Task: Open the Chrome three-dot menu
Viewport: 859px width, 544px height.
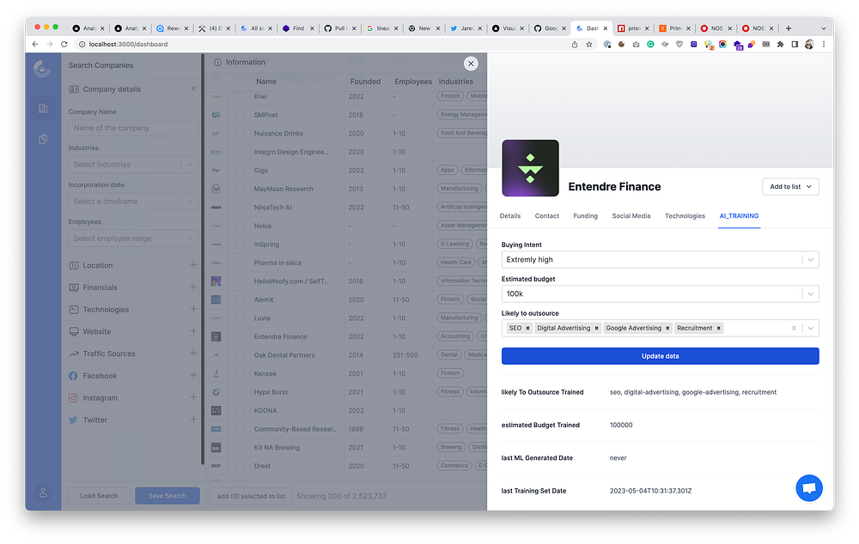Action: 824,45
